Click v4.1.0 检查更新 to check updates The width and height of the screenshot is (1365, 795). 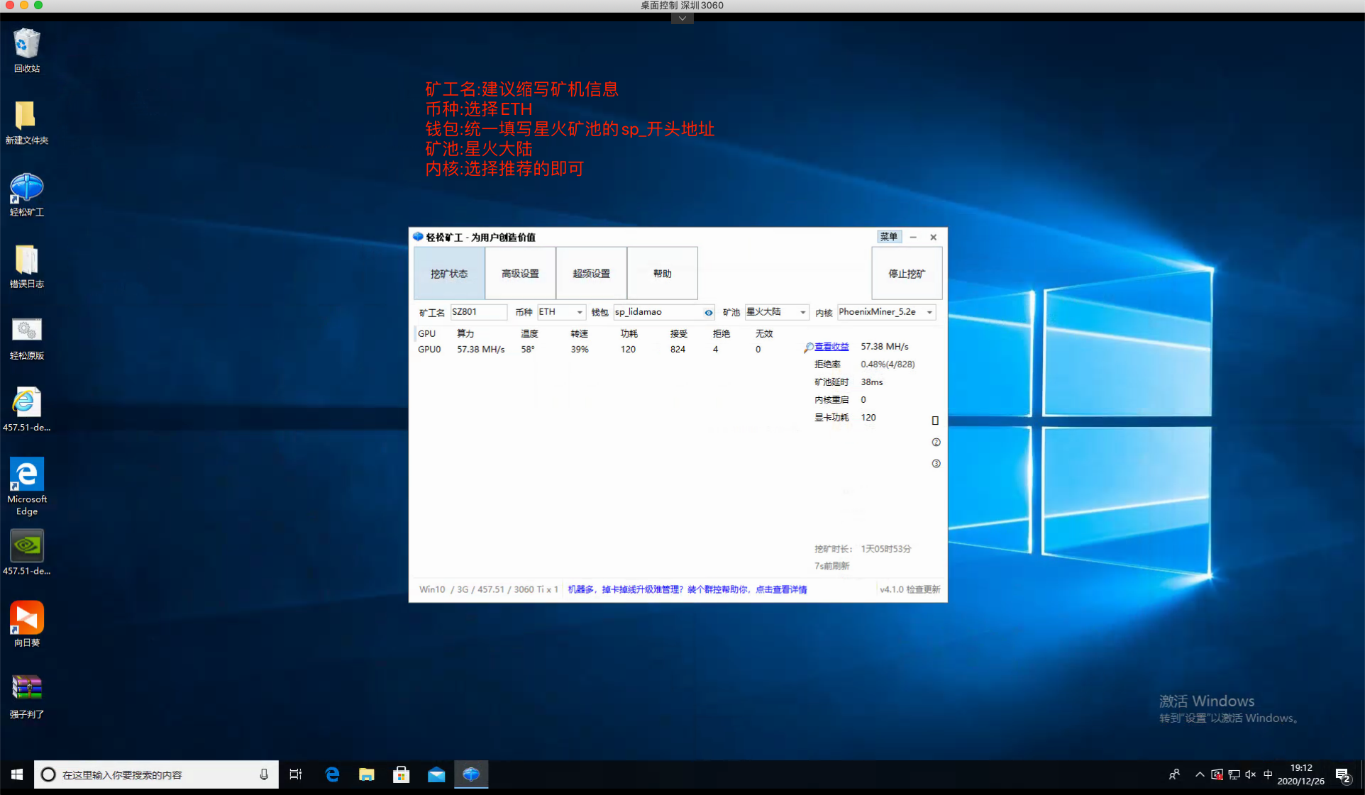point(910,589)
